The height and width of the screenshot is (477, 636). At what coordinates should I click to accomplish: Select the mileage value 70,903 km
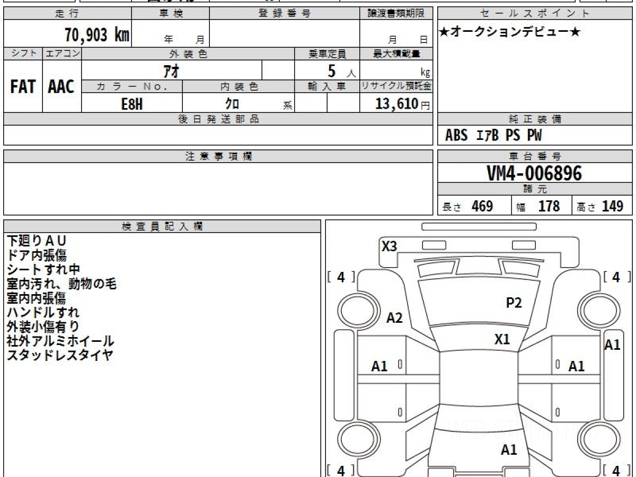pyautogui.click(x=97, y=35)
